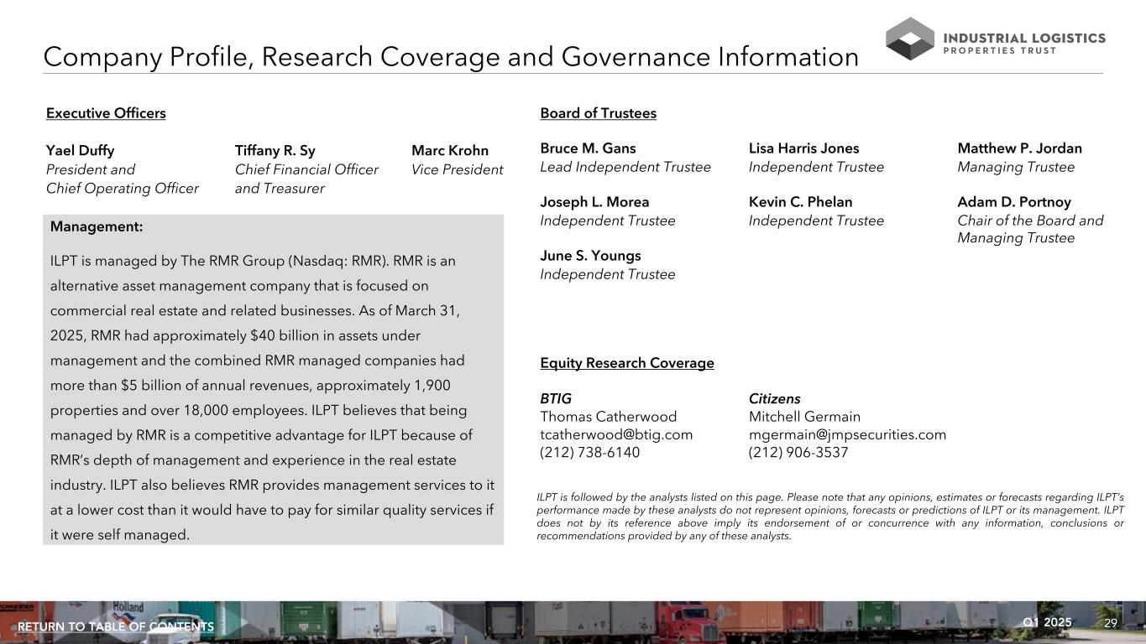Click the tcatherwood@btig.com email address
Screen dimensions: 1146x644
click(616, 434)
